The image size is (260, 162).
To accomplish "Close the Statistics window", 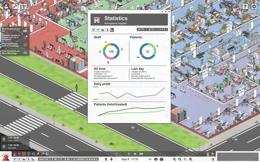I will [169, 12].
